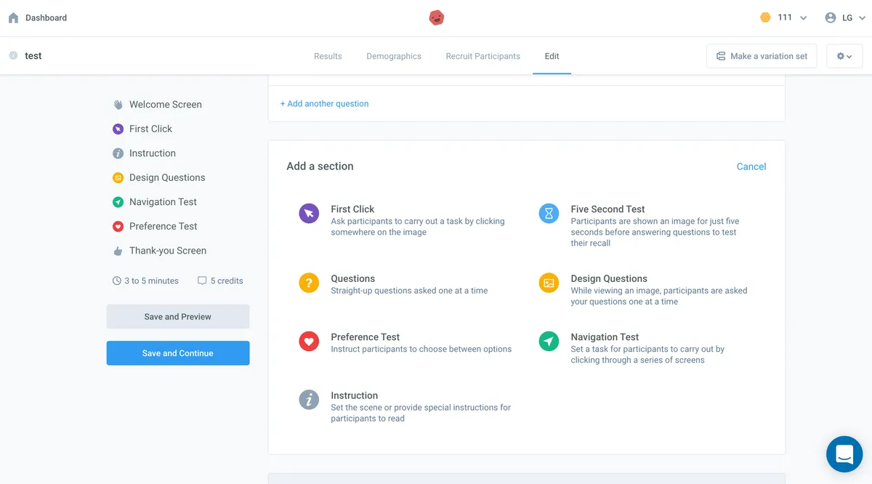
Task: Click the variation set icon
Action: coord(721,56)
